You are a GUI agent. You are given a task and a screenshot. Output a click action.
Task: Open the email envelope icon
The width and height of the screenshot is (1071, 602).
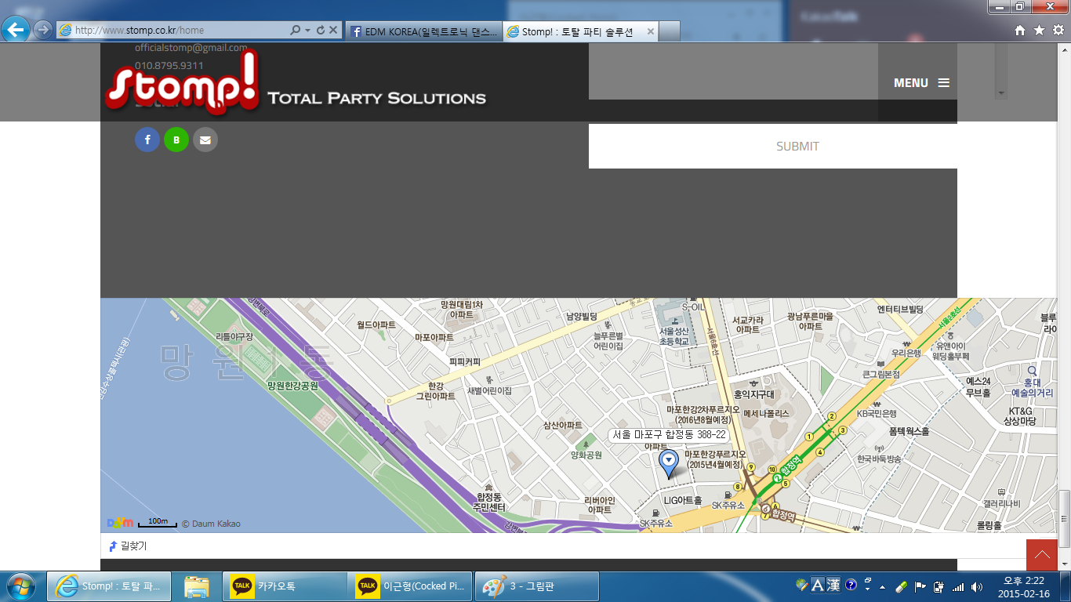205,140
